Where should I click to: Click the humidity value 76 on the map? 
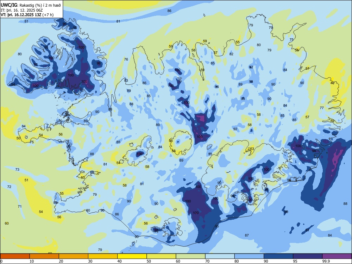[126, 59]
